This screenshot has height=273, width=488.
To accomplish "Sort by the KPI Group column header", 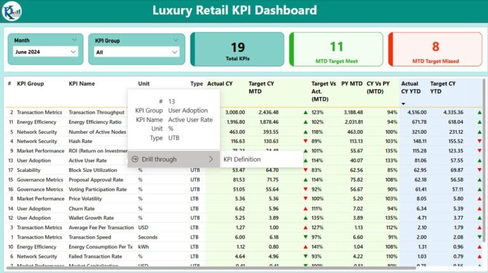I will click(30, 84).
